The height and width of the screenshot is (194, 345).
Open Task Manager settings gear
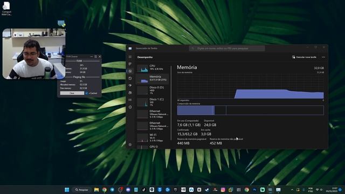pyautogui.click(x=130, y=144)
